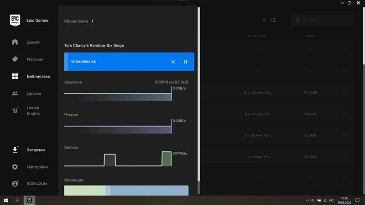Open the Windows Start menu

(6, 200)
